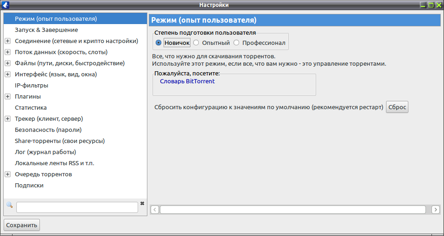Expand the Очередь торрентов tree node
Screen dimensions: 444x236
[8, 174]
